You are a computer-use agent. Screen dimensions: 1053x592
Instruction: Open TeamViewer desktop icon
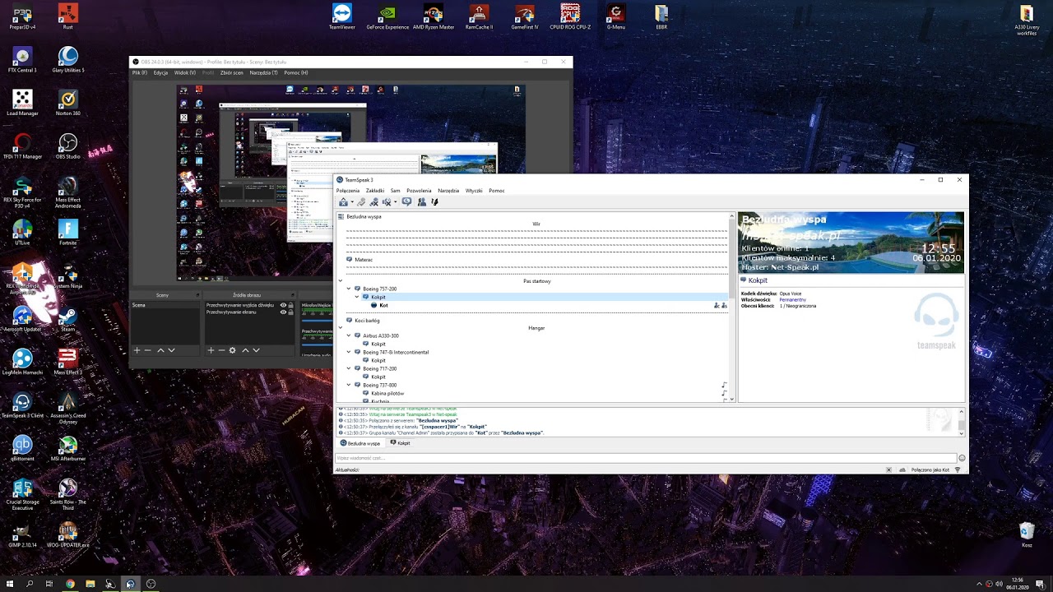342,16
